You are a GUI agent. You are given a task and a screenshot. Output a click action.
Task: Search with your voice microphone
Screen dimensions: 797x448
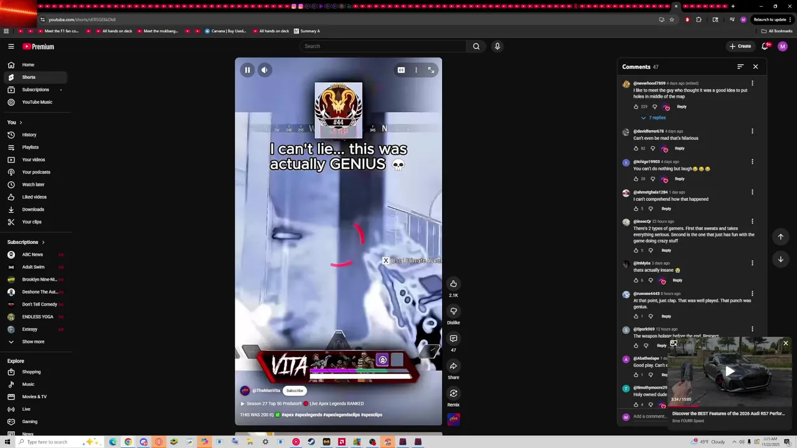click(497, 46)
